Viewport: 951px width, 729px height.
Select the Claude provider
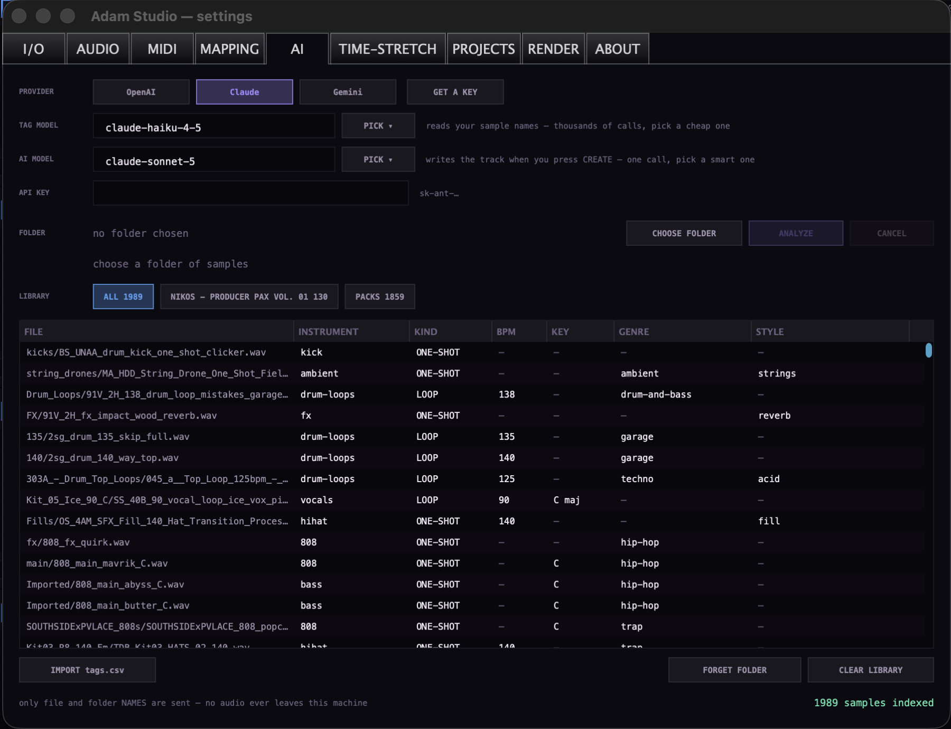coord(244,92)
